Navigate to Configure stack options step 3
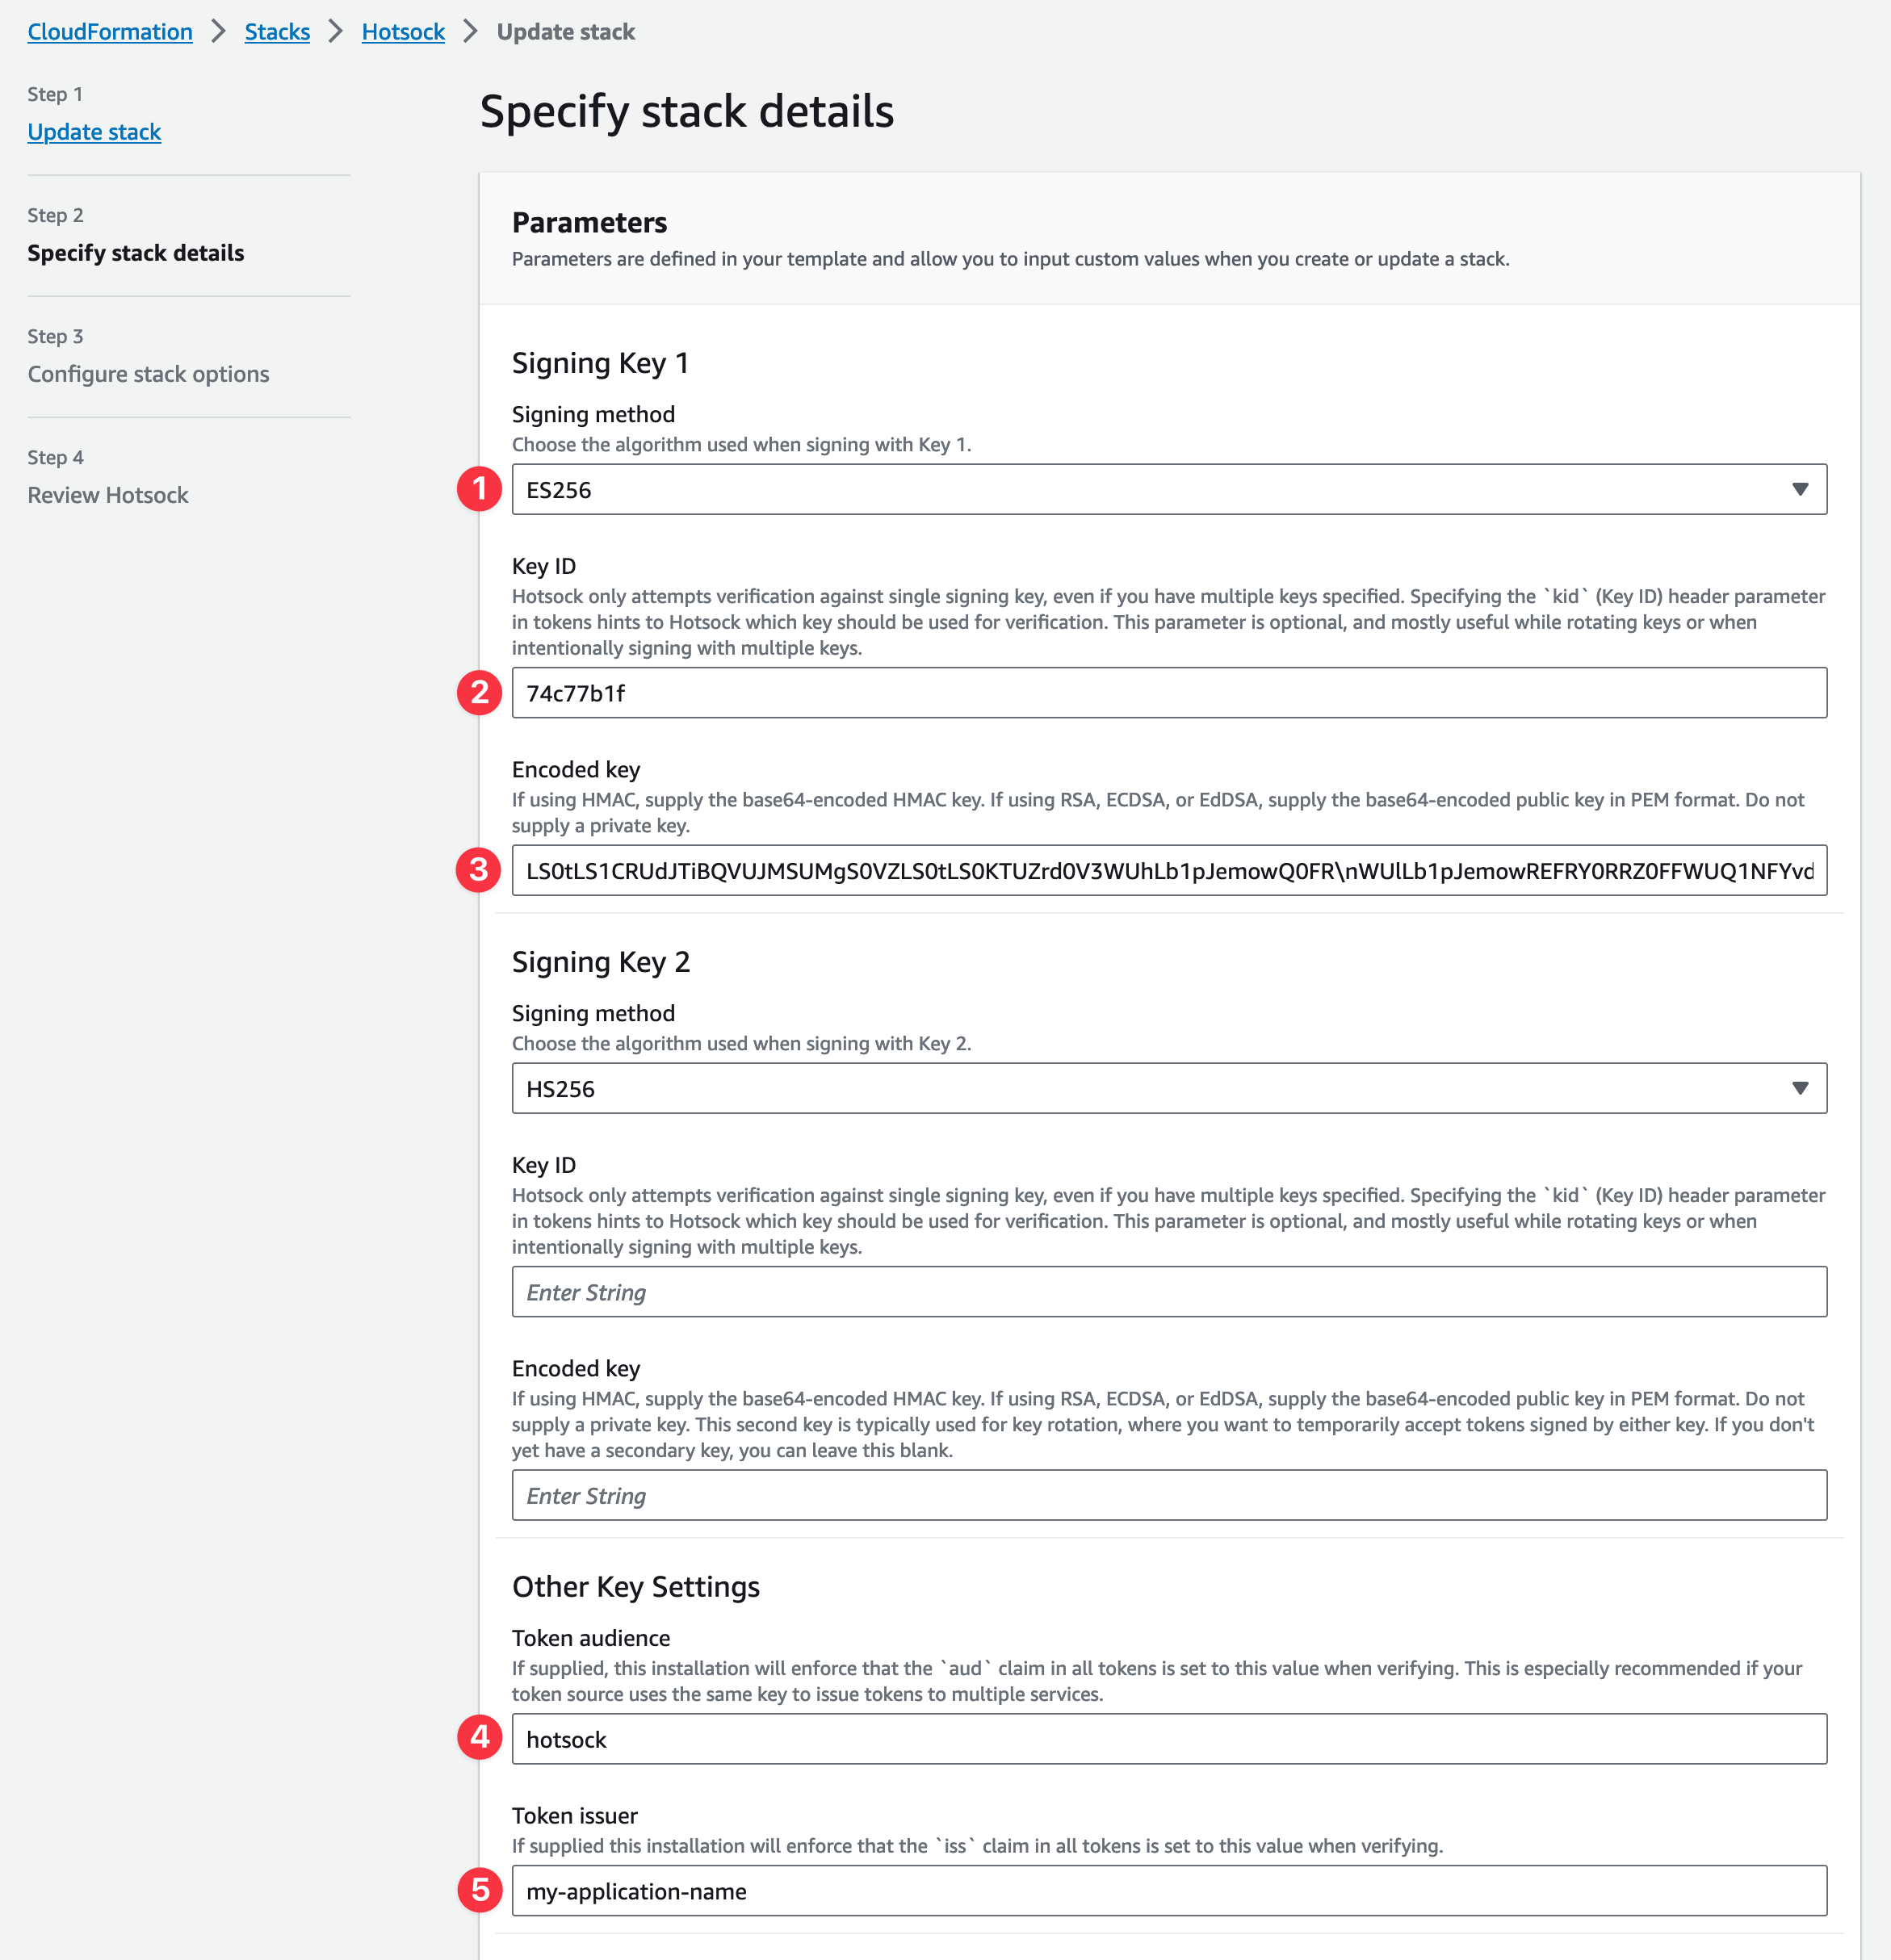The height and width of the screenshot is (1960, 1891). pos(149,373)
